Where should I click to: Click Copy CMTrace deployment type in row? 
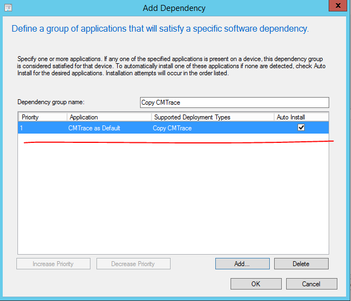[172, 128]
